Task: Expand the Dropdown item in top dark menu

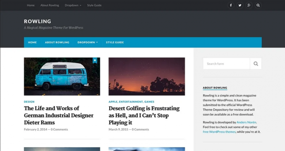Action: (73, 5)
